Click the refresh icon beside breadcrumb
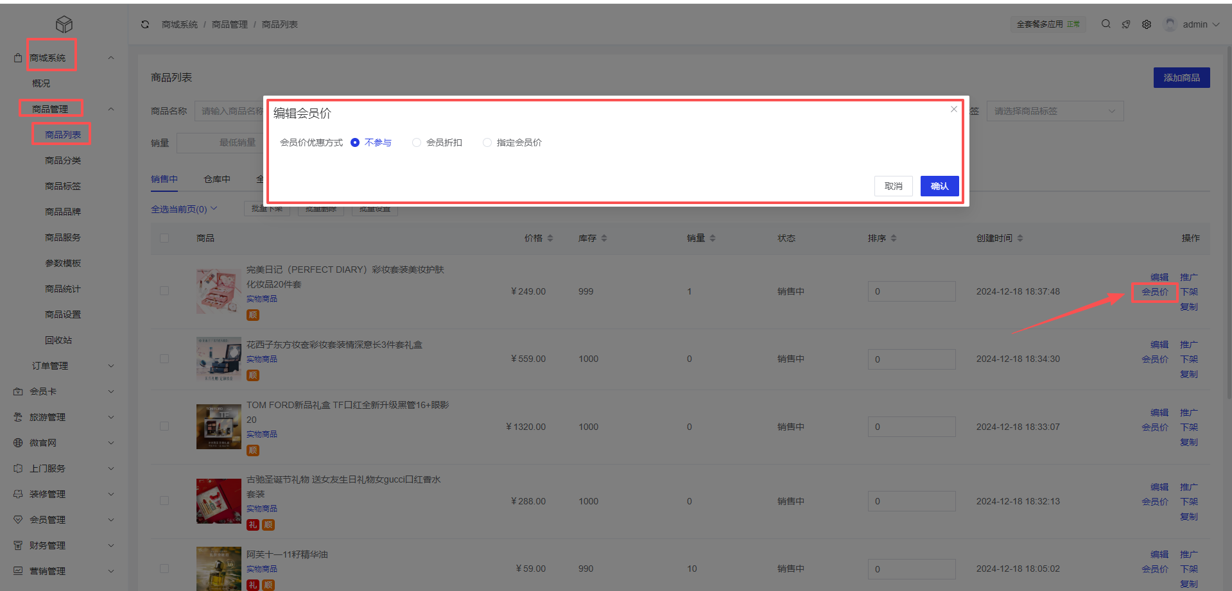This screenshot has height=591, width=1232. click(x=145, y=24)
